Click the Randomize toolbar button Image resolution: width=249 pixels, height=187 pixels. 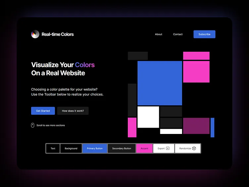(187, 148)
